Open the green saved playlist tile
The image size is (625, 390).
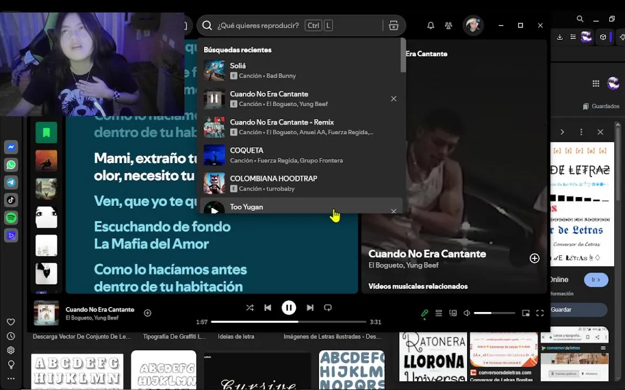click(x=46, y=132)
